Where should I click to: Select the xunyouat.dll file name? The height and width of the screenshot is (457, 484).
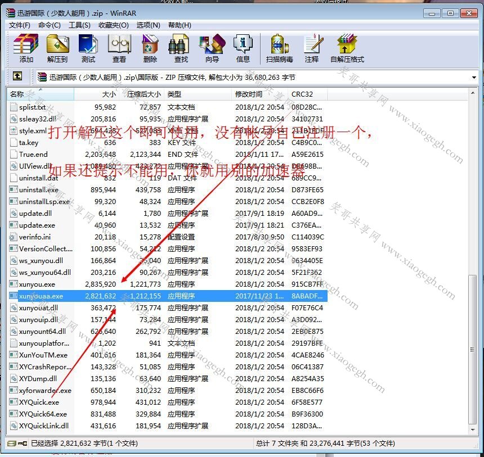point(38,307)
